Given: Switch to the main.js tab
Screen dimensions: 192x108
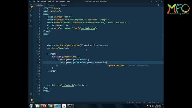Looking at the screenshot, I should tap(52, 5).
